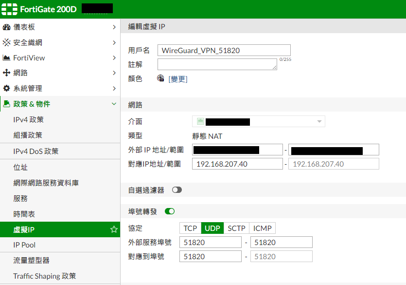
Task: Expand the 網路 sidebar menu chevron
Action: point(114,73)
